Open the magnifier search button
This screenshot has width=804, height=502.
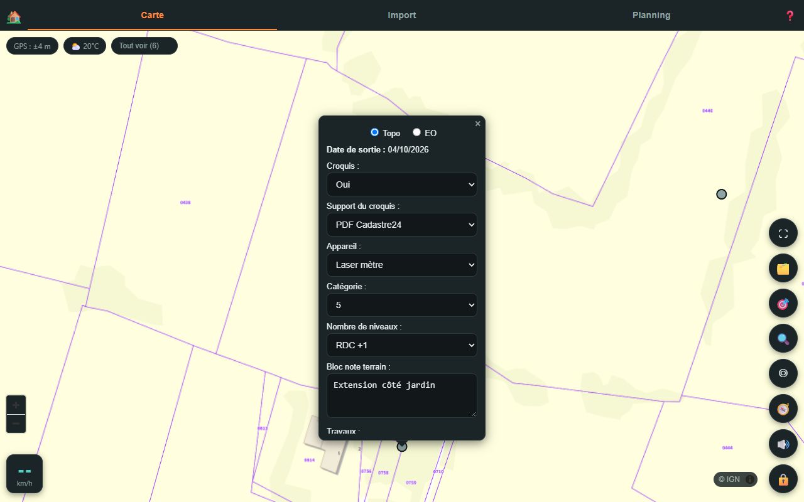click(x=783, y=339)
